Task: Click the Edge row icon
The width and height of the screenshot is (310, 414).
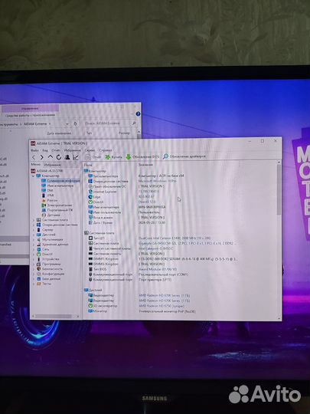Action: pos(90,197)
